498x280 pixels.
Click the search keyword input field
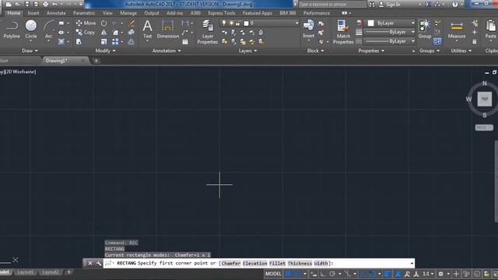pos(332,5)
